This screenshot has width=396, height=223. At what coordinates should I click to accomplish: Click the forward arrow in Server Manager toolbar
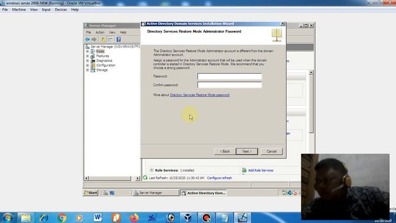pyautogui.click(x=94, y=40)
